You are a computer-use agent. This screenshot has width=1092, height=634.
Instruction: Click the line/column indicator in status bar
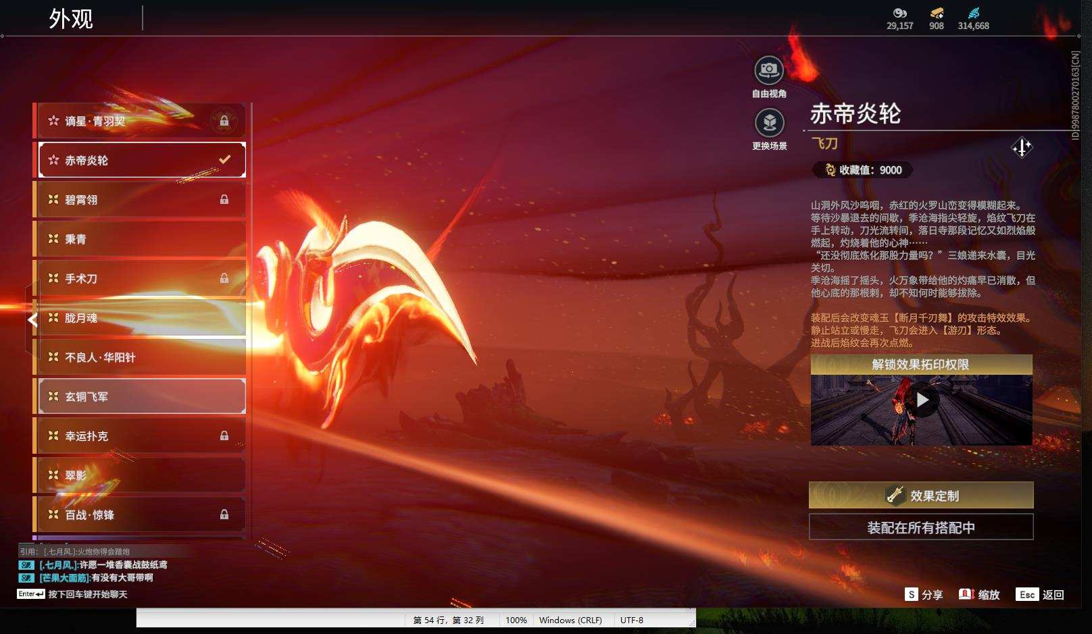point(449,620)
